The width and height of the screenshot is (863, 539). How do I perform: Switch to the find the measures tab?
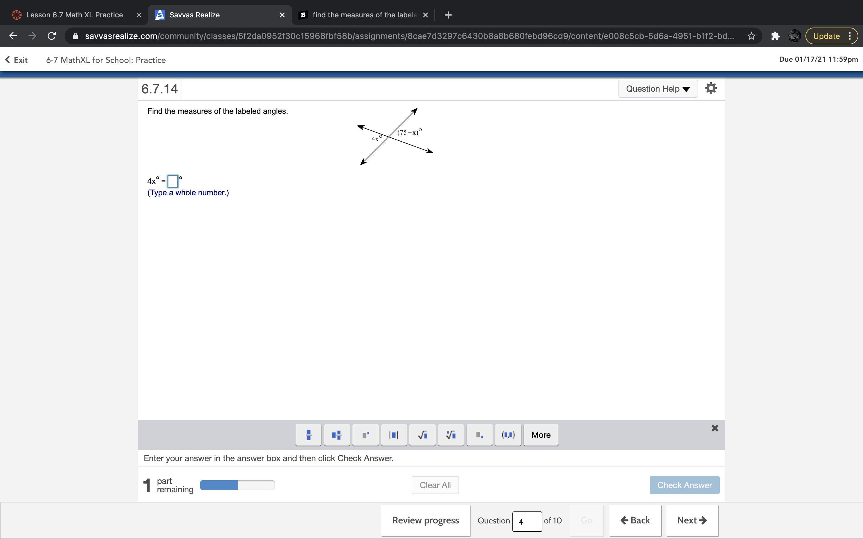coord(364,15)
